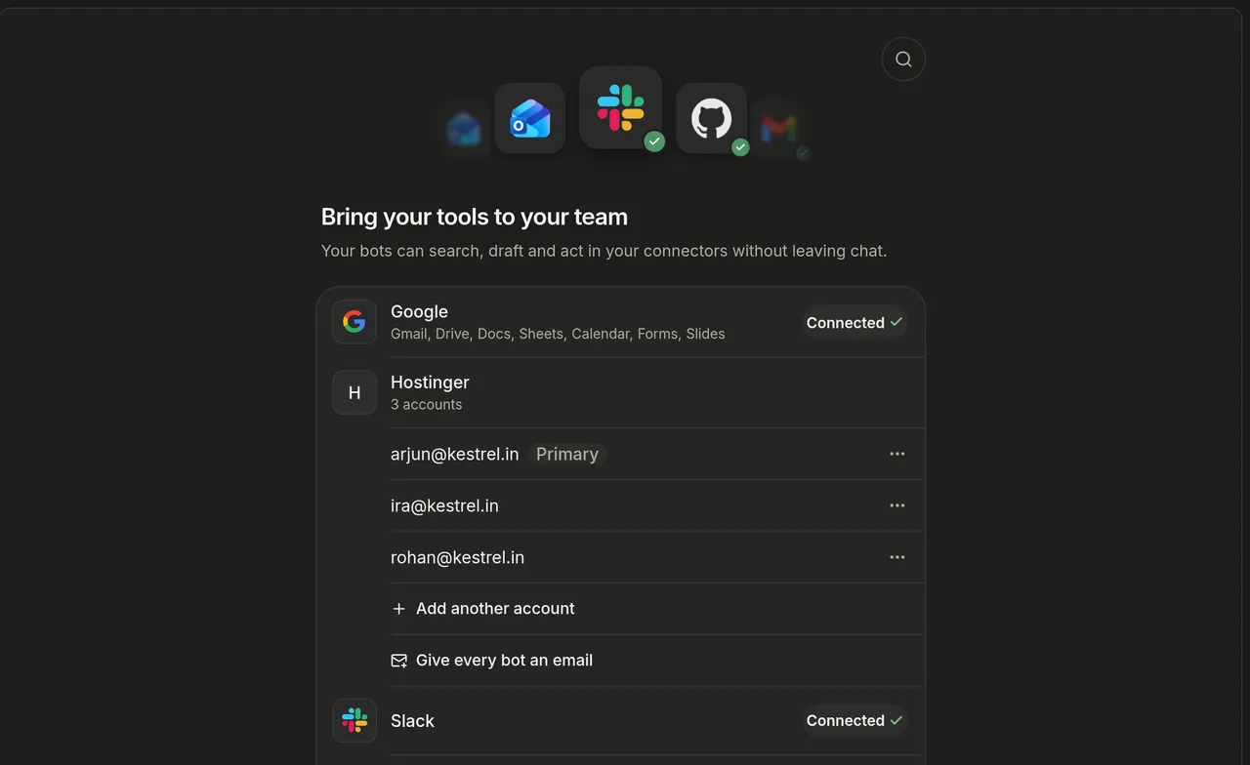Click the blurred Gmail icon in carousel
This screenshot has width=1250, height=765.
click(x=778, y=128)
